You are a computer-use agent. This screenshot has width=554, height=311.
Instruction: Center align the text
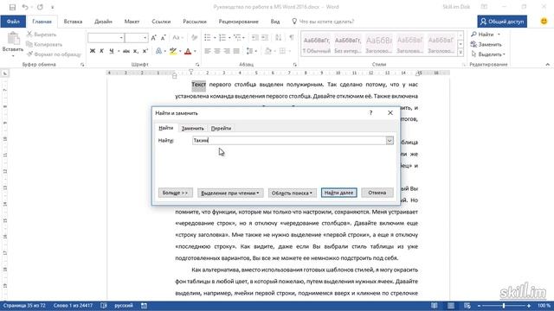tap(217, 51)
